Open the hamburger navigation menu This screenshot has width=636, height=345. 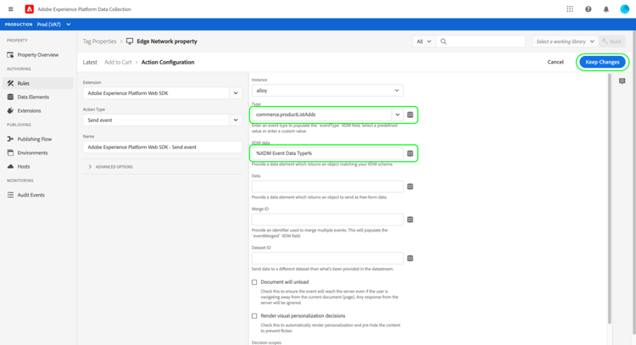10,9
